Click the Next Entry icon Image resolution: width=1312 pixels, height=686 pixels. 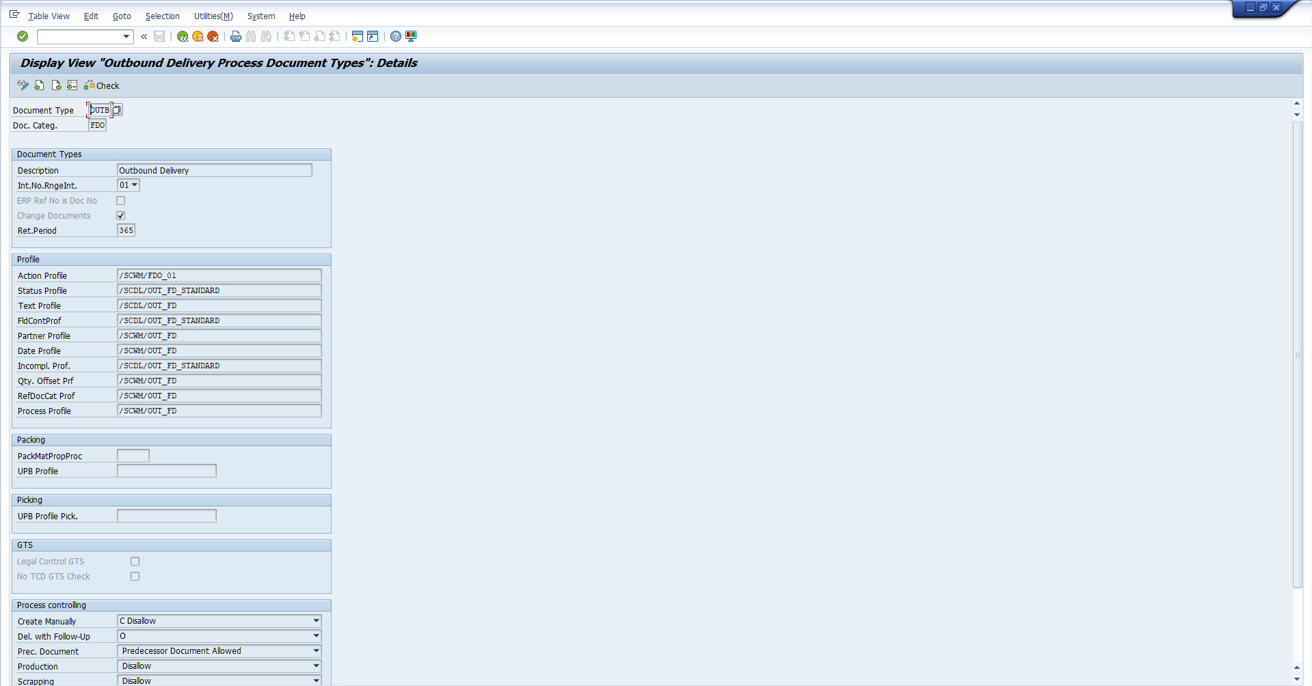pos(56,85)
